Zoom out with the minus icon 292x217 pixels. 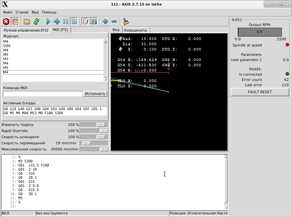click(114, 22)
